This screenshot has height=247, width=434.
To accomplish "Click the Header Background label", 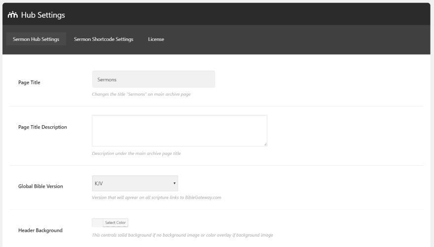I will pos(40,230).
